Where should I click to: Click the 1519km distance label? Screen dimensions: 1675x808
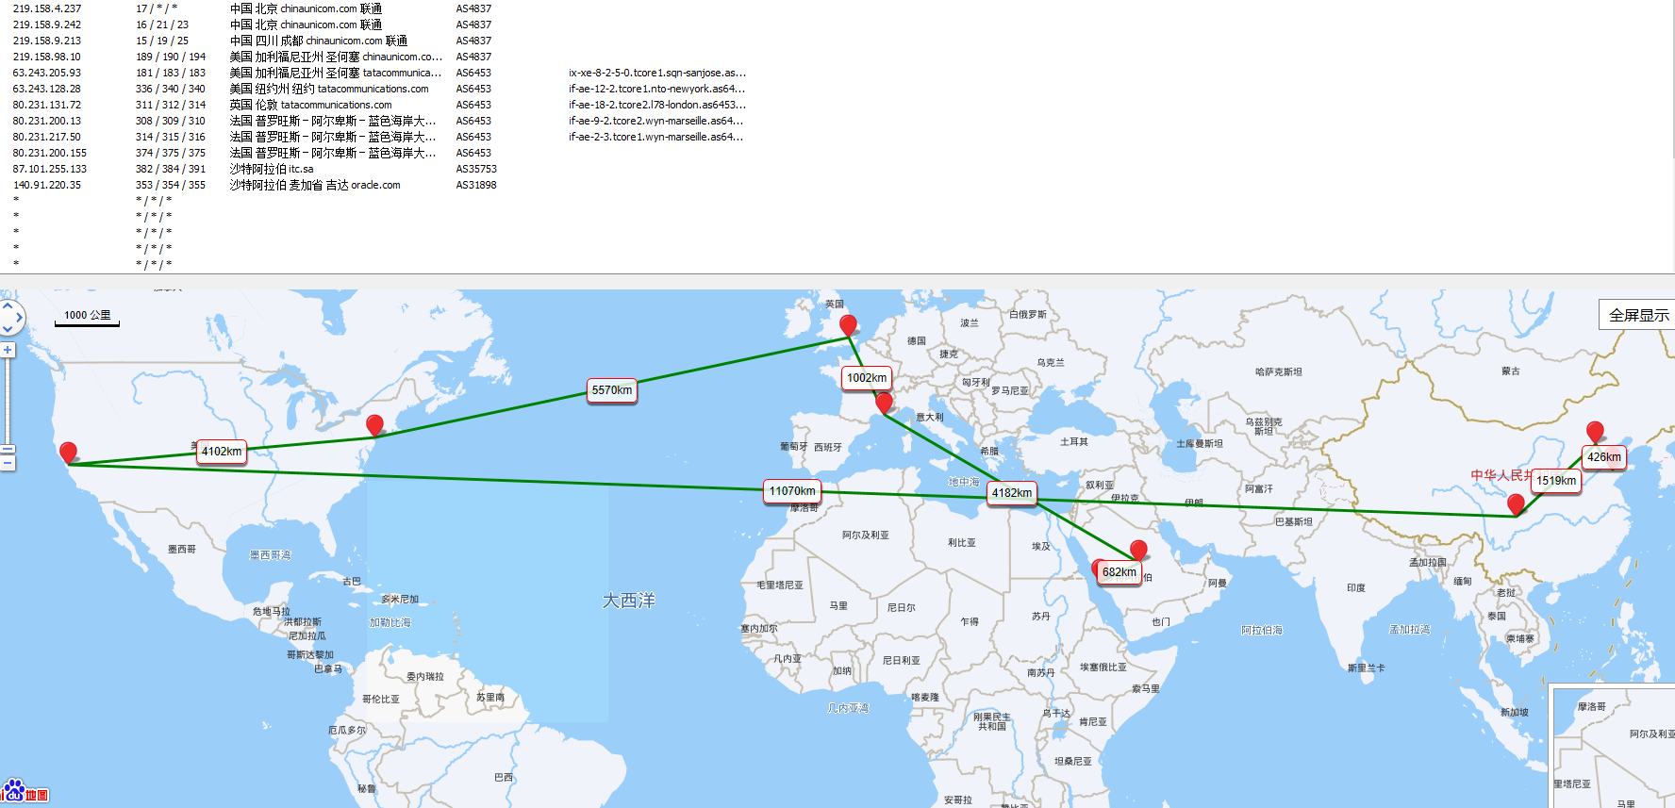click(x=1556, y=481)
